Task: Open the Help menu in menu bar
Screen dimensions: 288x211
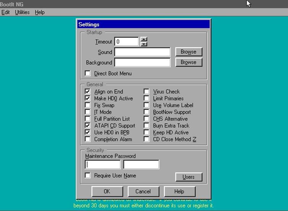Action: (x=40, y=12)
